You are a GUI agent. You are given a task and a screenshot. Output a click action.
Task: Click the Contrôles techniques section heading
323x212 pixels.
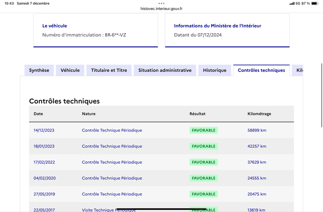[64, 101]
